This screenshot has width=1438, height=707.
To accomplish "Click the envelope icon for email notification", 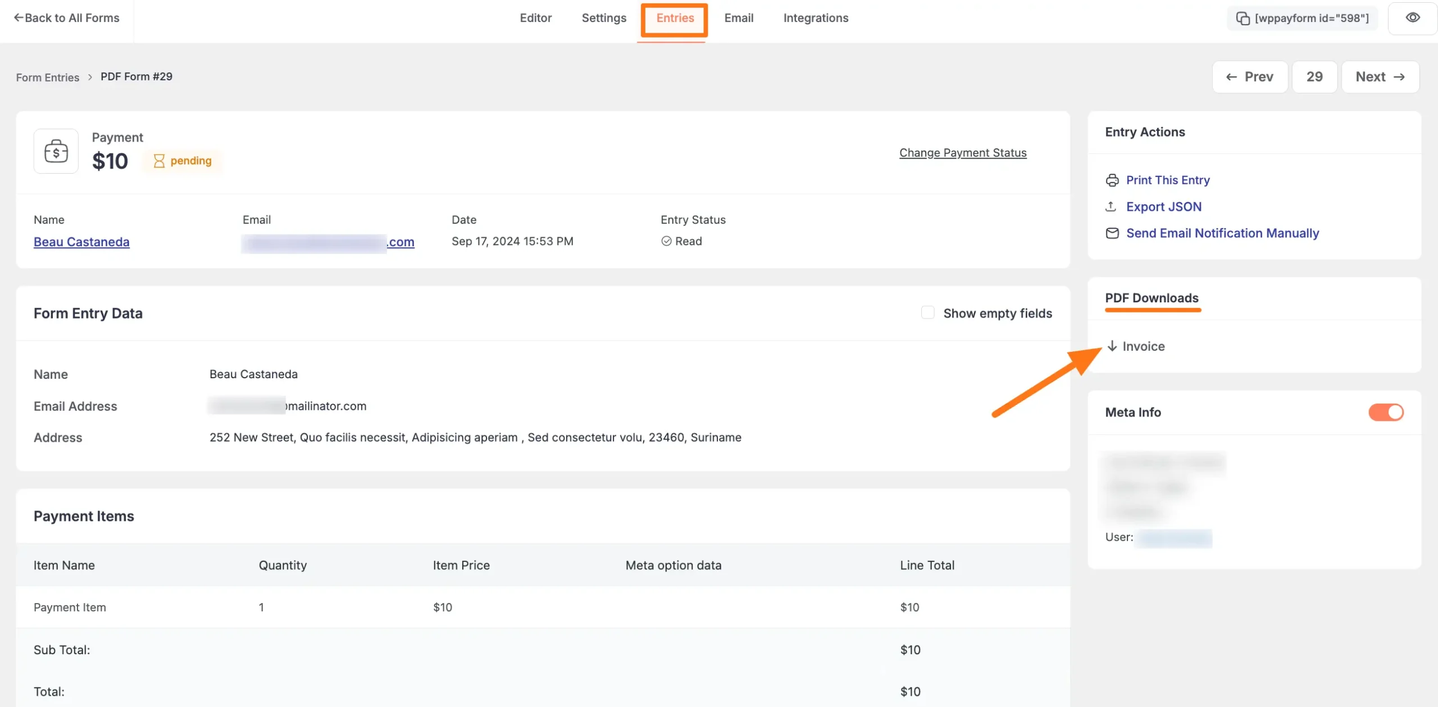I will pyautogui.click(x=1112, y=233).
